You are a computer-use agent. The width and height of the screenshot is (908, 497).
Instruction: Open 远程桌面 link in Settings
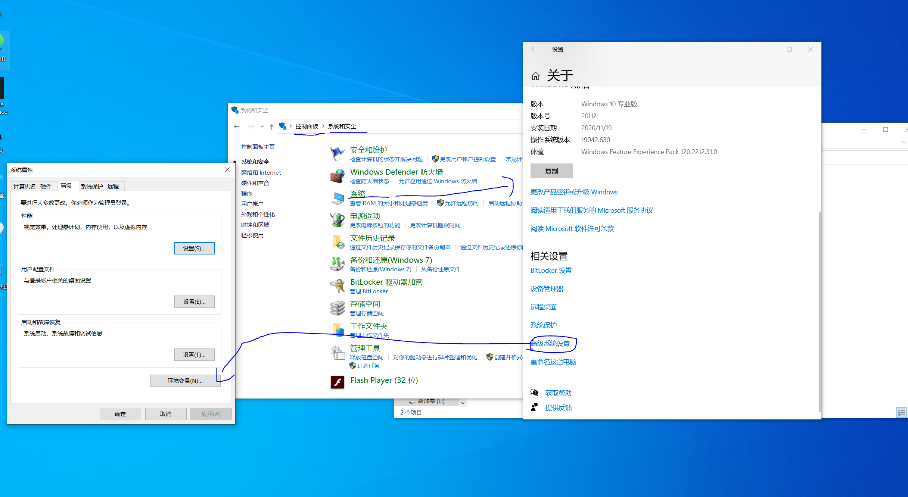(544, 307)
